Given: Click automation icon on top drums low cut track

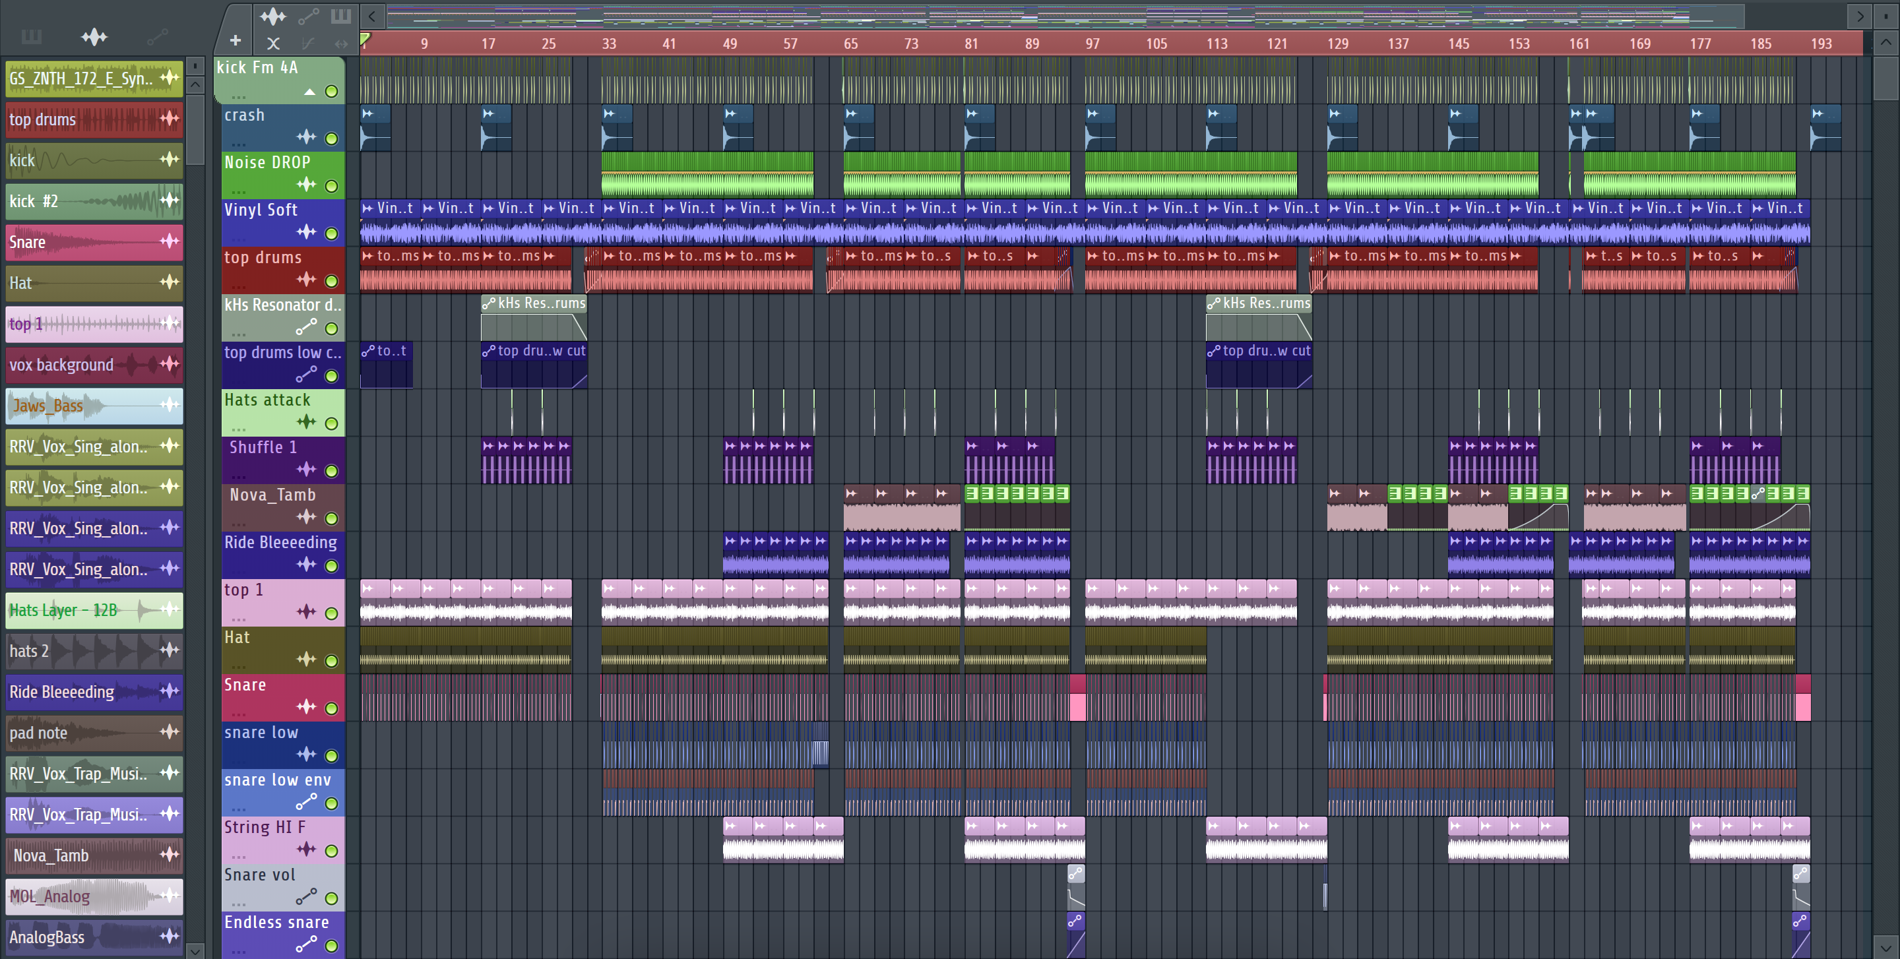Looking at the screenshot, I should point(306,375).
